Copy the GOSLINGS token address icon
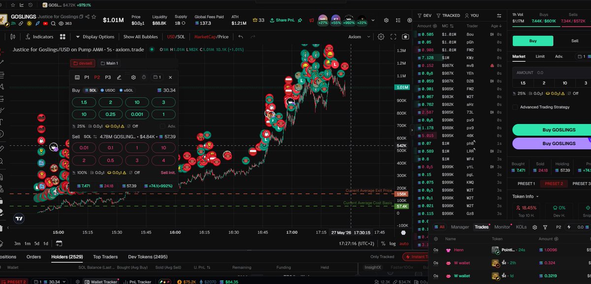The image size is (591, 284). [82, 16]
